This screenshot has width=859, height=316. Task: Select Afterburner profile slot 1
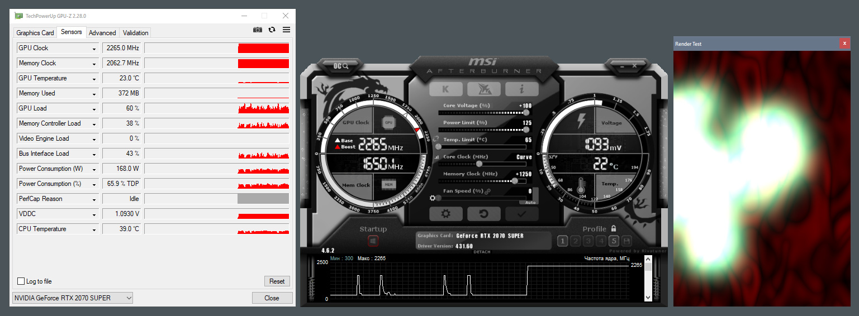click(562, 241)
